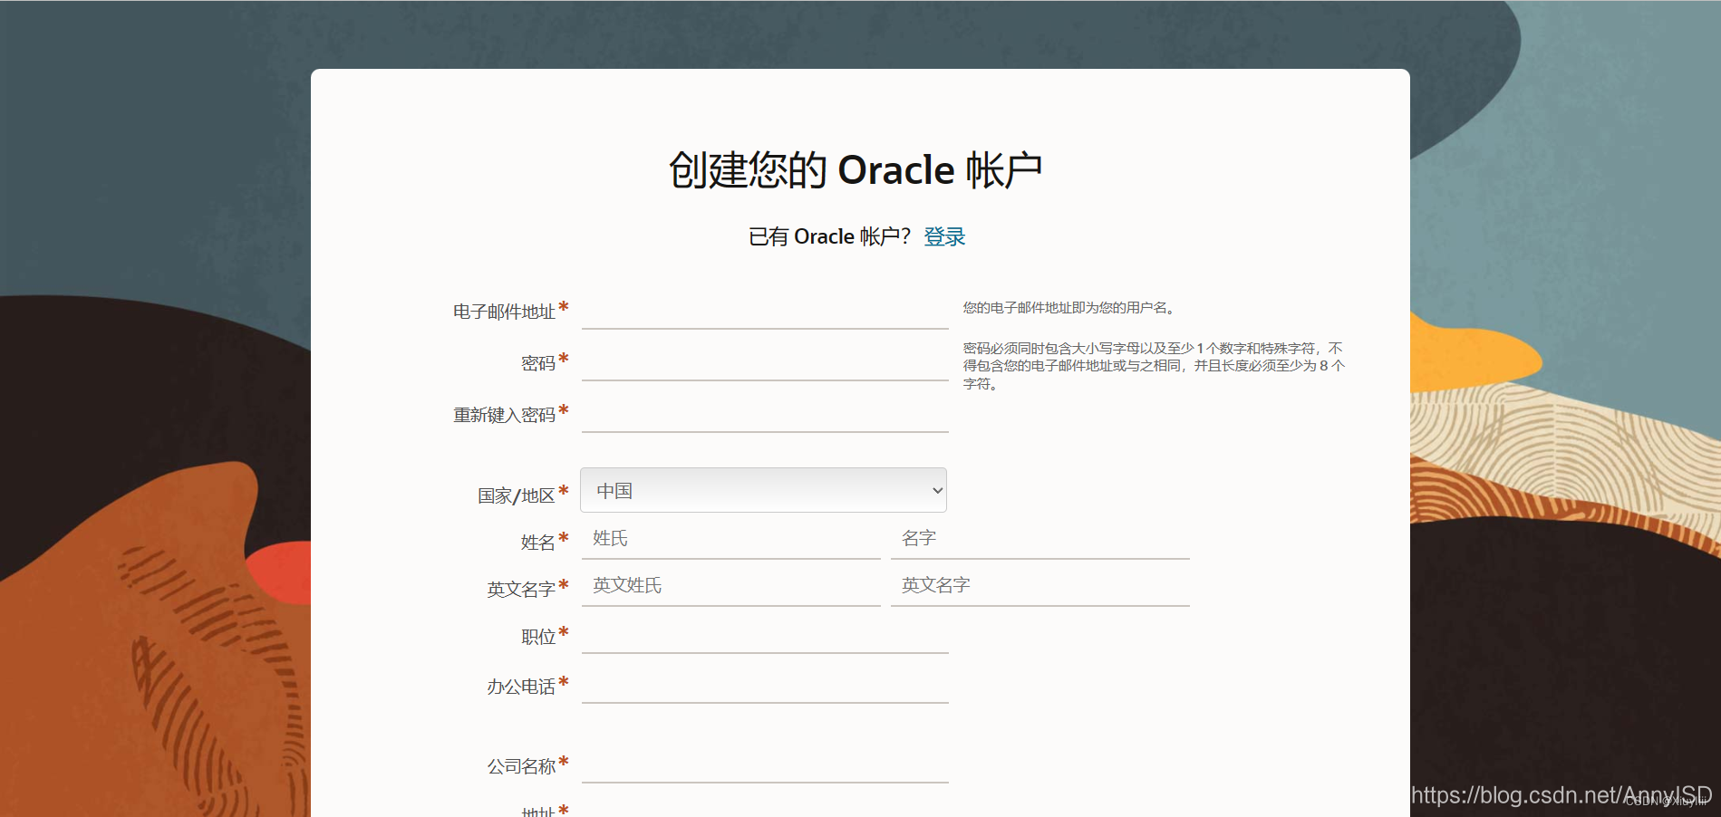Click into the 密码 password field
Screen dimensions: 1721x817
click(x=765, y=363)
